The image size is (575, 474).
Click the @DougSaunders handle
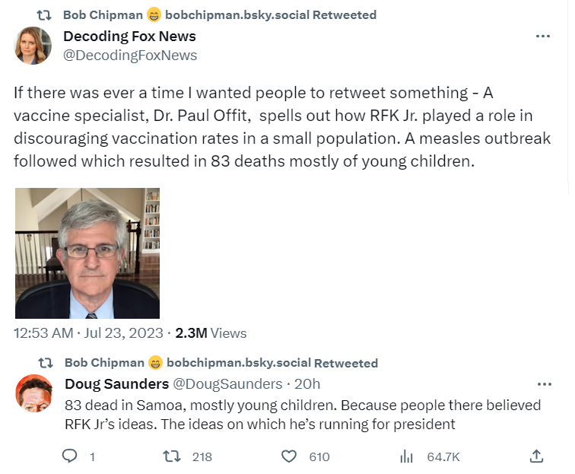tap(227, 384)
